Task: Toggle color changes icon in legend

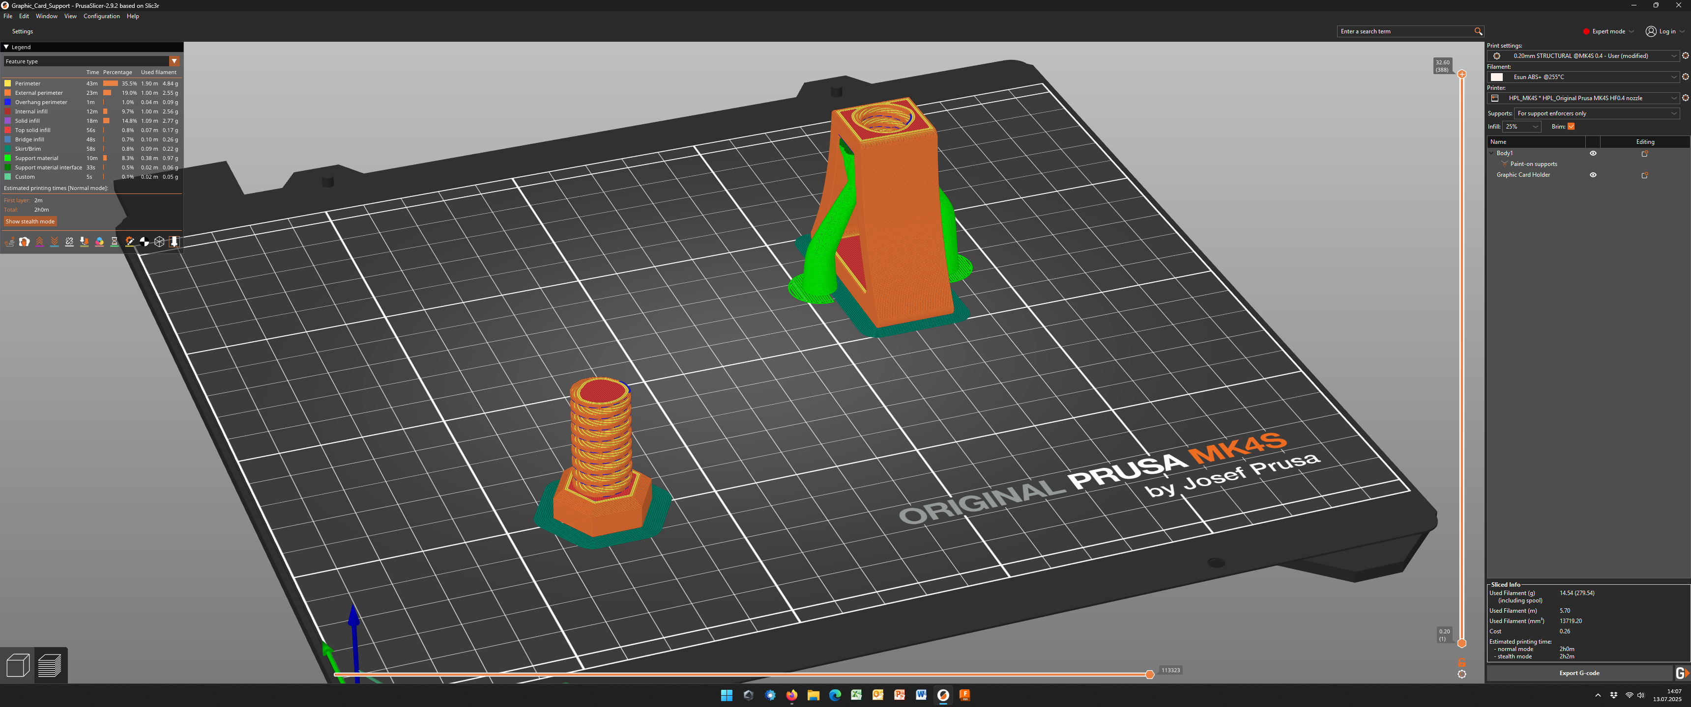Action: 99,242
